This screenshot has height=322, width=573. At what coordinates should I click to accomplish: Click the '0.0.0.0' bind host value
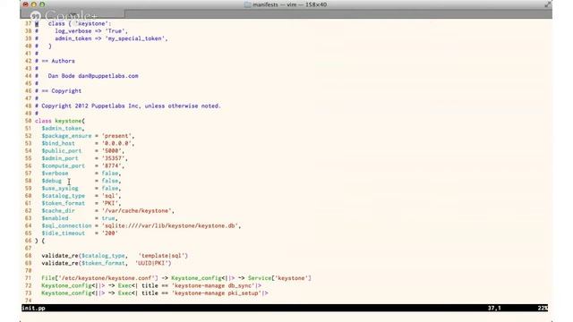(116, 143)
